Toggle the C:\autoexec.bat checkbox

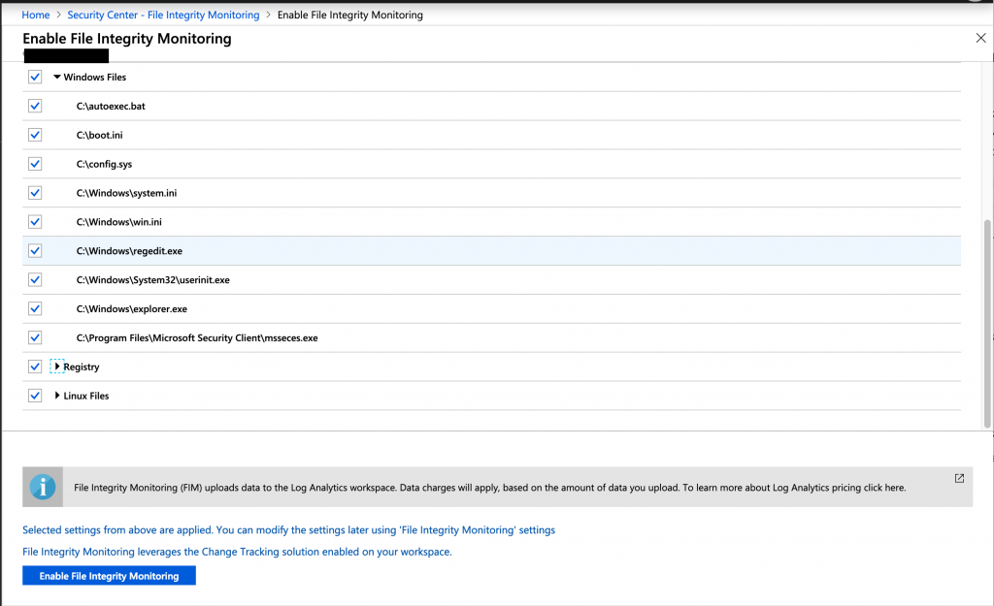35,106
